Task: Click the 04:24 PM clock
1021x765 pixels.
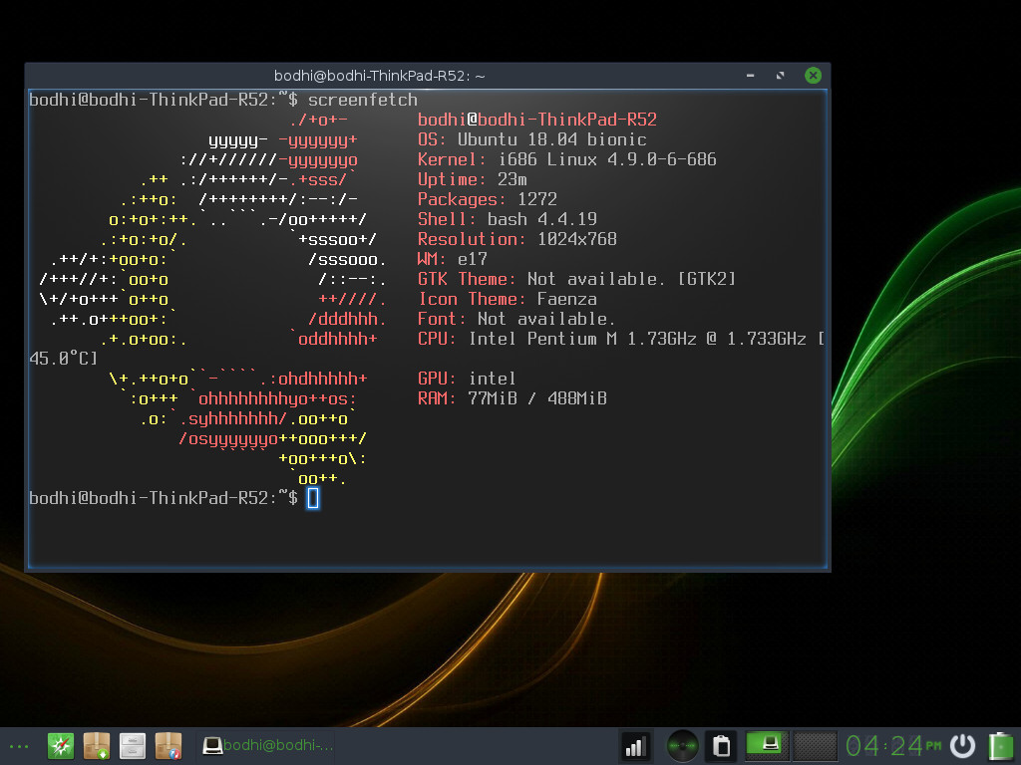Action: click(892, 746)
